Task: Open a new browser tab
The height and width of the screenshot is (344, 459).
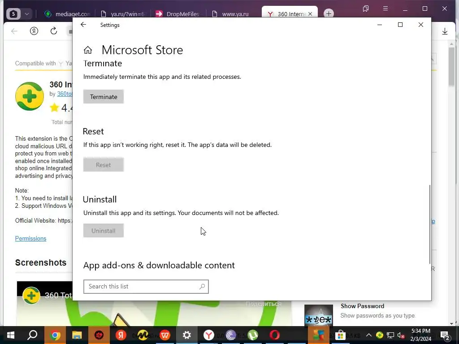Action: pos(329,14)
